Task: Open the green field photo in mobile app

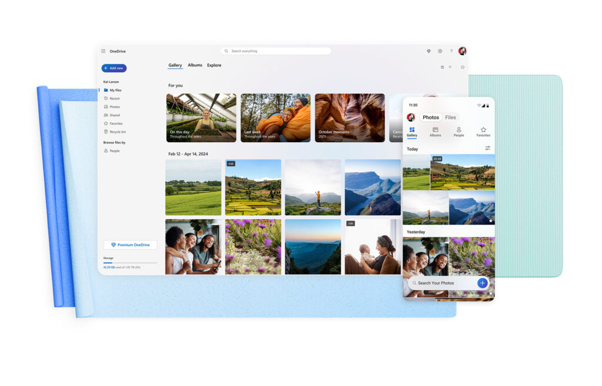Action: click(x=416, y=172)
